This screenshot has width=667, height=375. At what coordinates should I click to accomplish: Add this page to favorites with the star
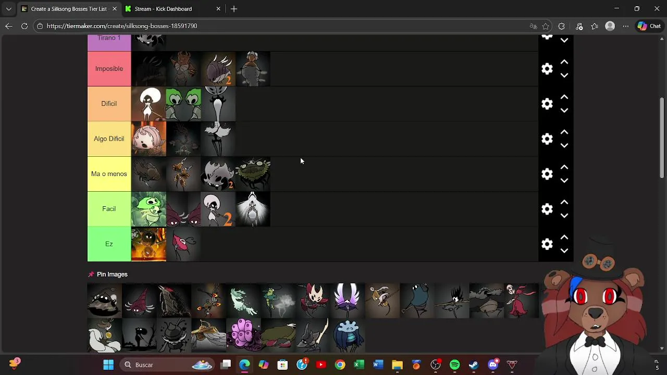click(x=546, y=26)
